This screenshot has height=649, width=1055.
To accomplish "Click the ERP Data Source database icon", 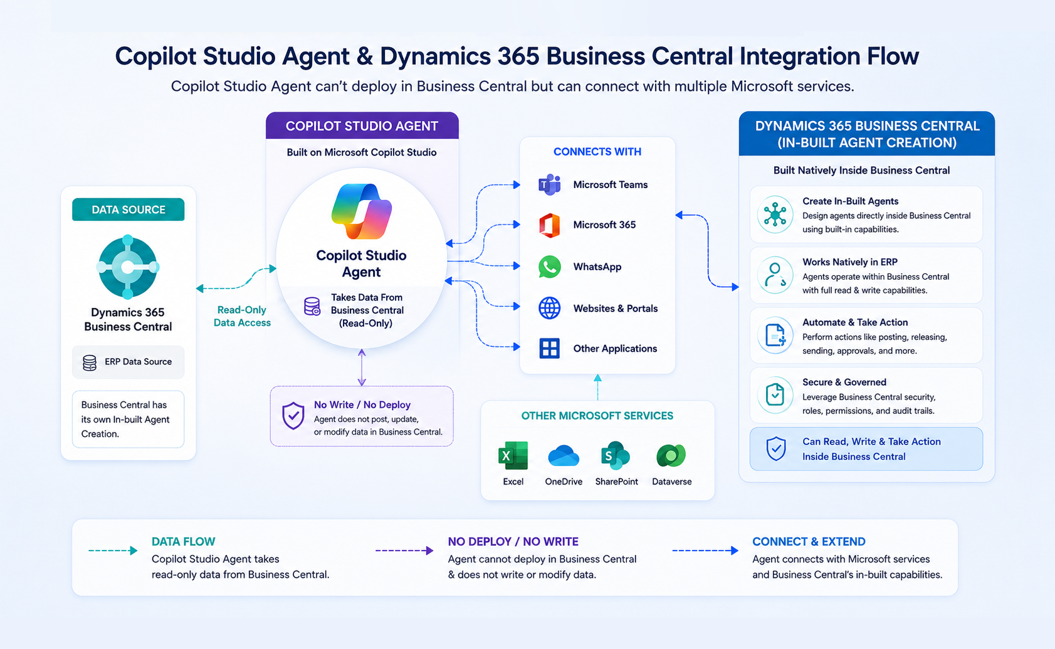I will tap(90, 362).
